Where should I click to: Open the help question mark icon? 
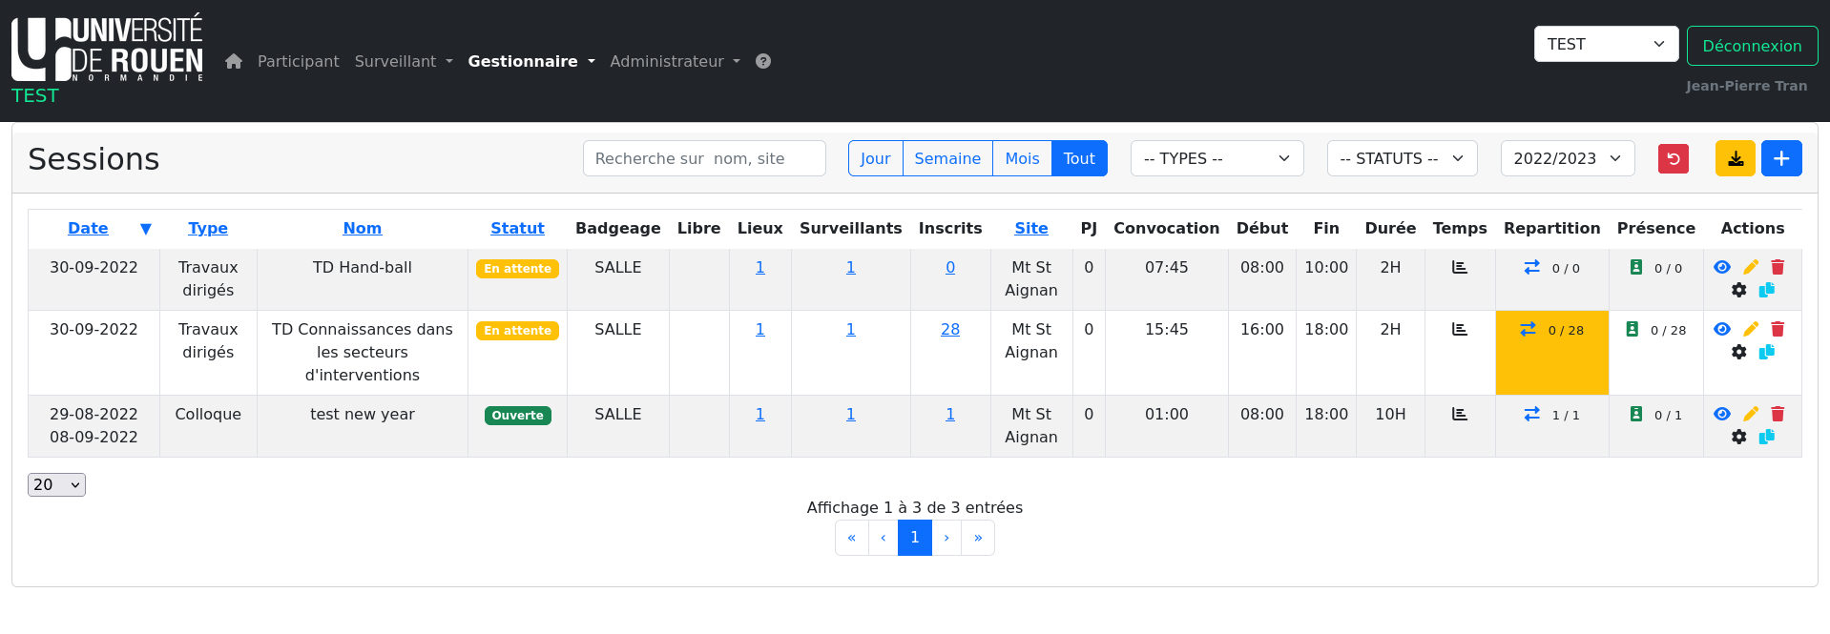tap(763, 61)
